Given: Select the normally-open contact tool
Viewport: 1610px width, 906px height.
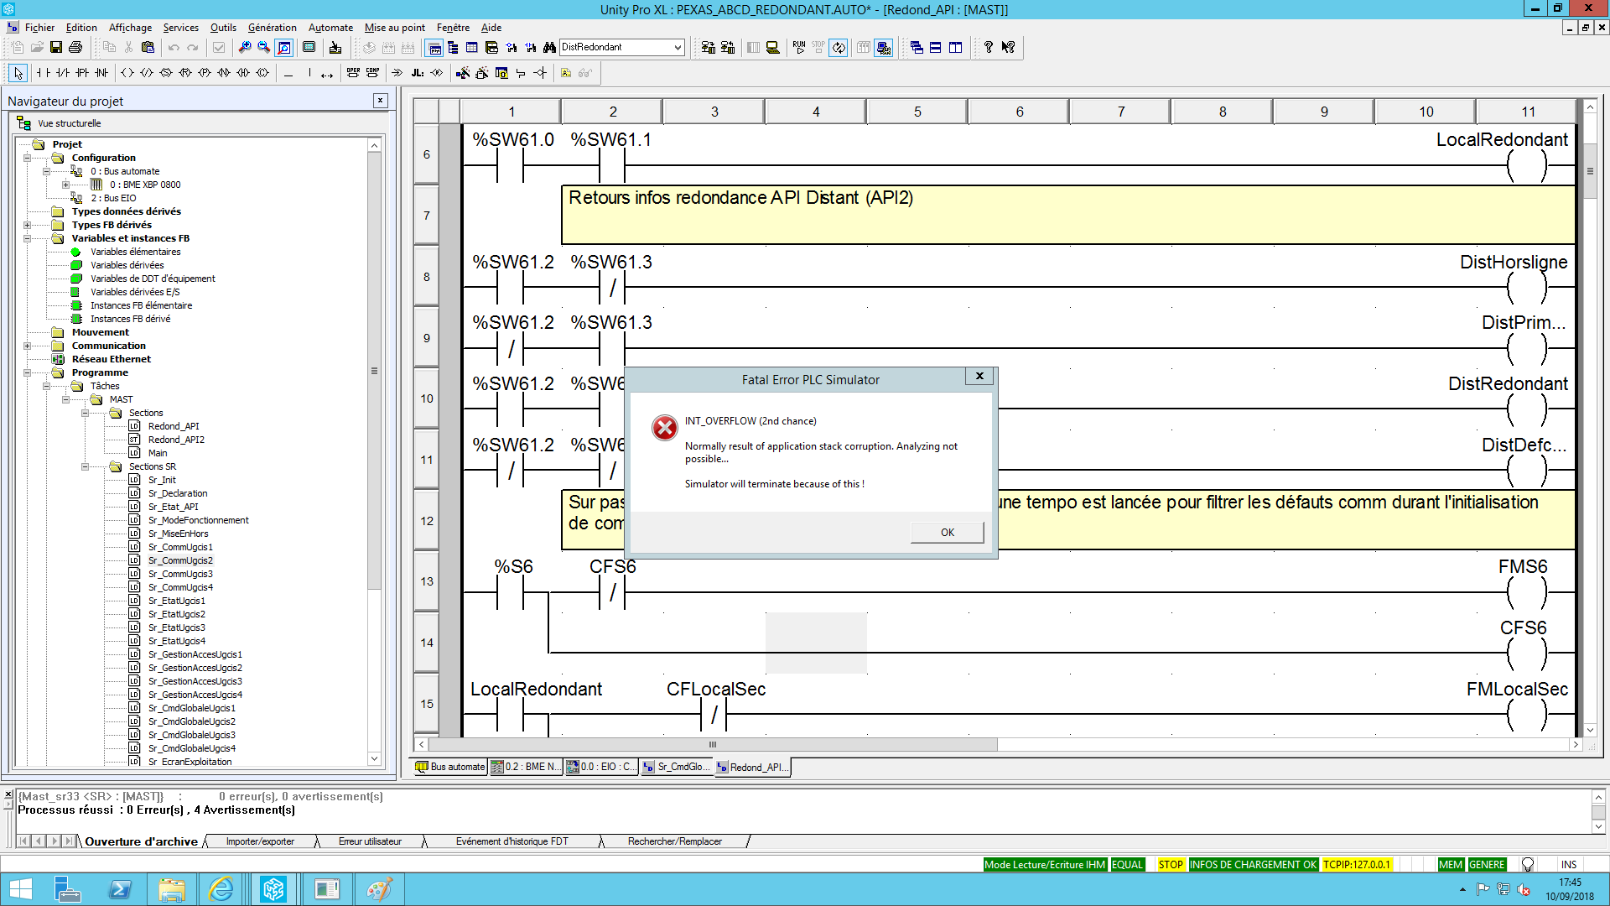Looking at the screenshot, I should click(x=43, y=74).
